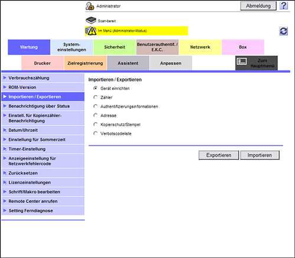
Task: Expand arrow beside Verbrauchszählung
Action: pos(5,78)
